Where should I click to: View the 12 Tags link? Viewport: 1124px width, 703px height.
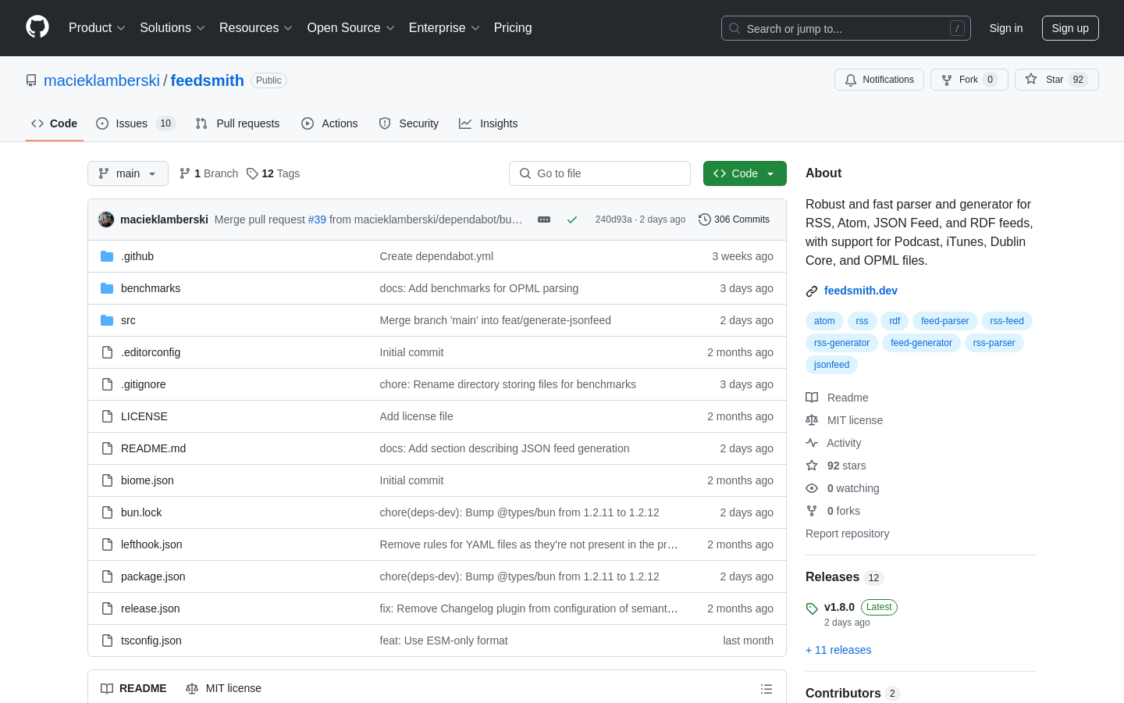(273, 173)
